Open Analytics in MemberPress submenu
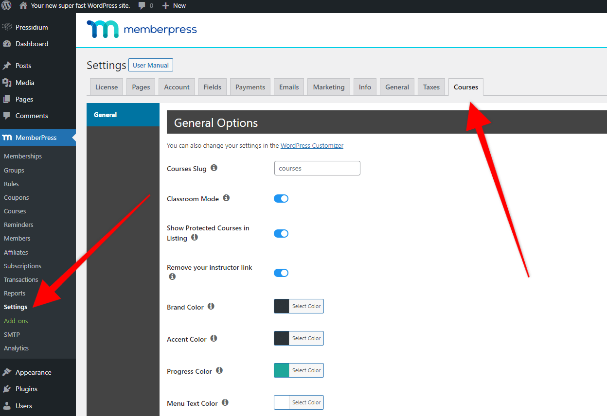 click(16, 348)
